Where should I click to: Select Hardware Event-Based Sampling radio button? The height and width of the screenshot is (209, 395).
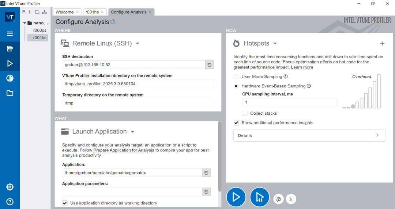236,86
